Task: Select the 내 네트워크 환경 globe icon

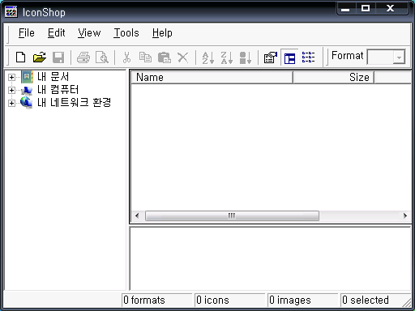Action: [26, 103]
